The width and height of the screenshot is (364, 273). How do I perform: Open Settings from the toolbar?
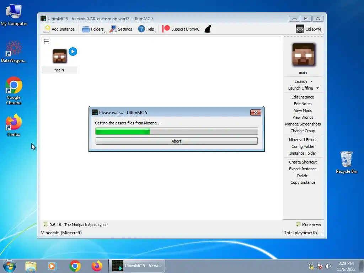click(121, 29)
